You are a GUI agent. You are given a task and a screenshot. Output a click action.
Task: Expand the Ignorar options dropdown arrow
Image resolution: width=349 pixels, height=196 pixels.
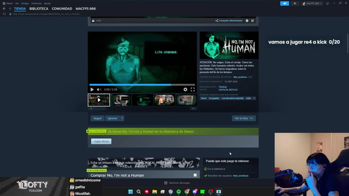122,118
